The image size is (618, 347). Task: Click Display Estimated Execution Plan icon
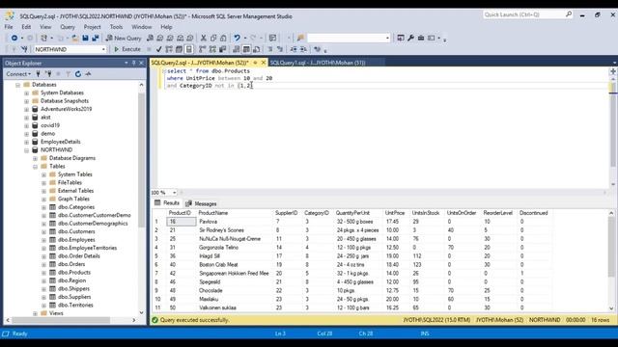[169, 49]
